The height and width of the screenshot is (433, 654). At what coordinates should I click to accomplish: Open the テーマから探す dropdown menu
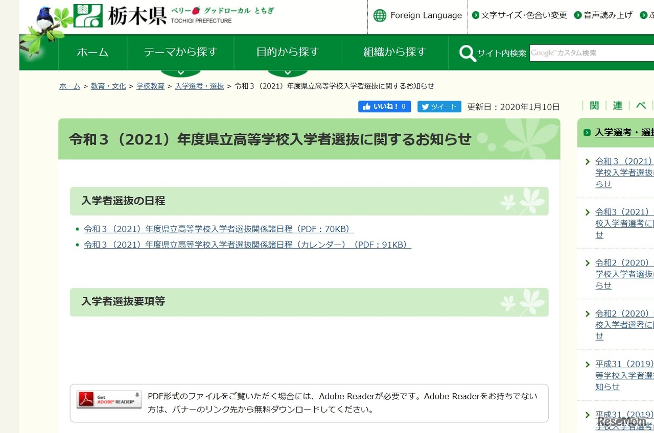click(180, 52)
